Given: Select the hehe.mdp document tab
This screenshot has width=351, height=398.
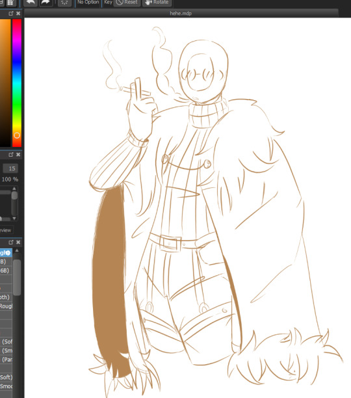Looking at the screenshot, I should (x=181, y=13).
